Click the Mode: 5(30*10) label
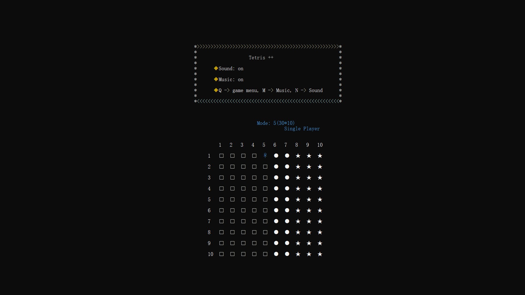525x295 pixels. pyautogui.click(x=276, y=123)
